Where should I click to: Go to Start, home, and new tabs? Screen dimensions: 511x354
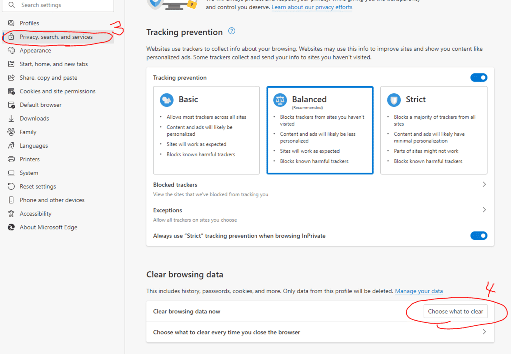[x=54, y=64]
